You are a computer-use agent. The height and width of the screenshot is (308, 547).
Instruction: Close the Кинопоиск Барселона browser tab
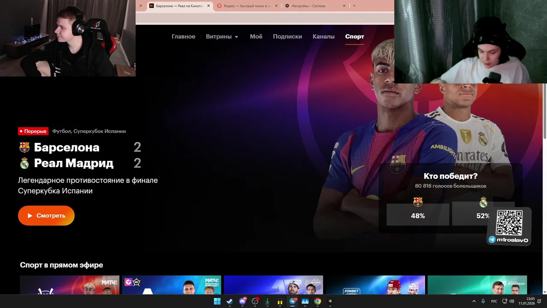[209, 6]
